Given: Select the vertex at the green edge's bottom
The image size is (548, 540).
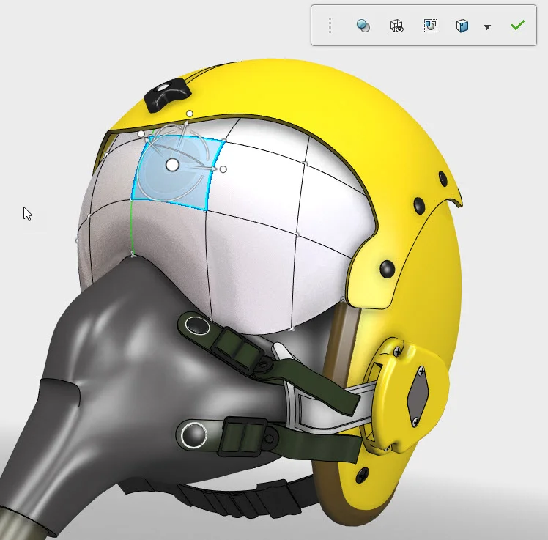Looking at the screenshot, I should pos(133,254).
